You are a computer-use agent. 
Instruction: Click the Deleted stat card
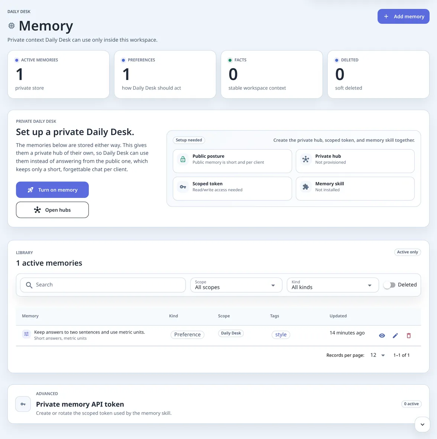coord(378,74)
